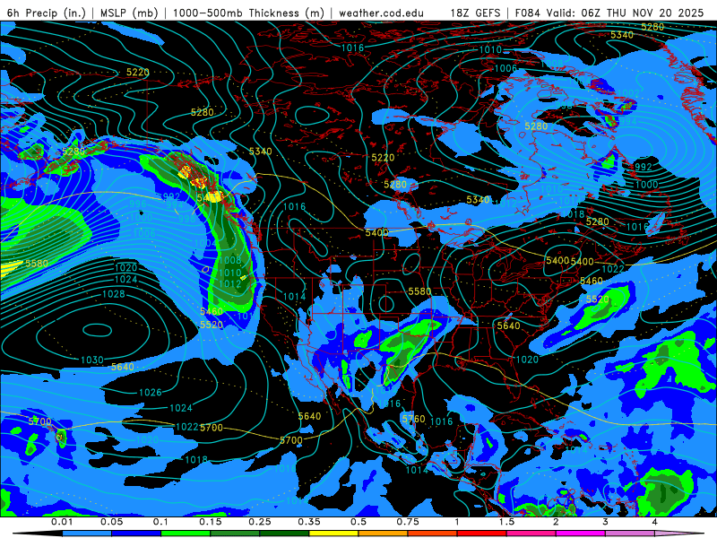This screenshot has height=538, width=717.
Task: Select the 0.01 value on the precip legend
Action: (62, 522)
